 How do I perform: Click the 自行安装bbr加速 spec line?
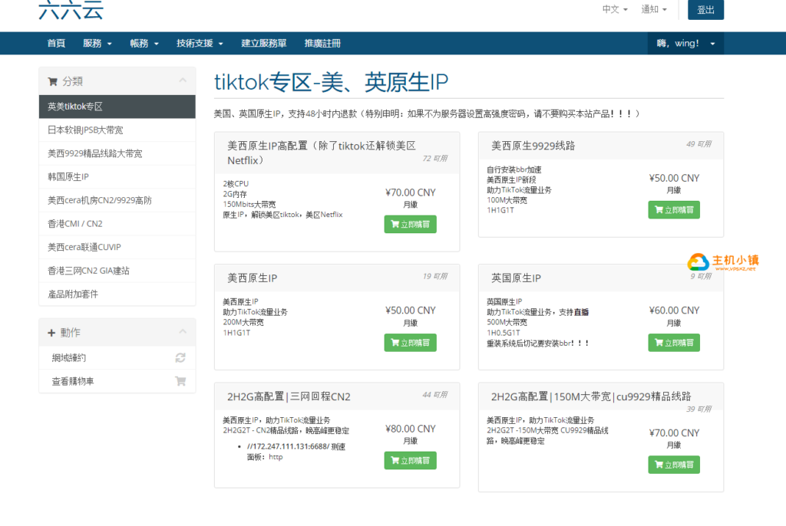click(x=514, y=169)
